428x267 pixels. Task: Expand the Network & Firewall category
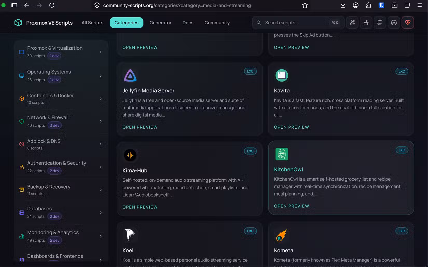tap(101, 121)
